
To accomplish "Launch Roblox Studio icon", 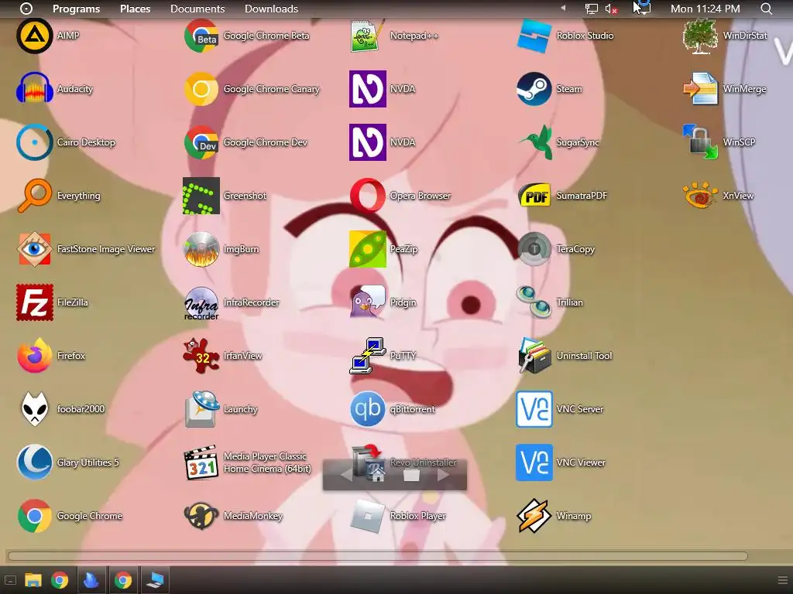I will (x=534, y=36).
